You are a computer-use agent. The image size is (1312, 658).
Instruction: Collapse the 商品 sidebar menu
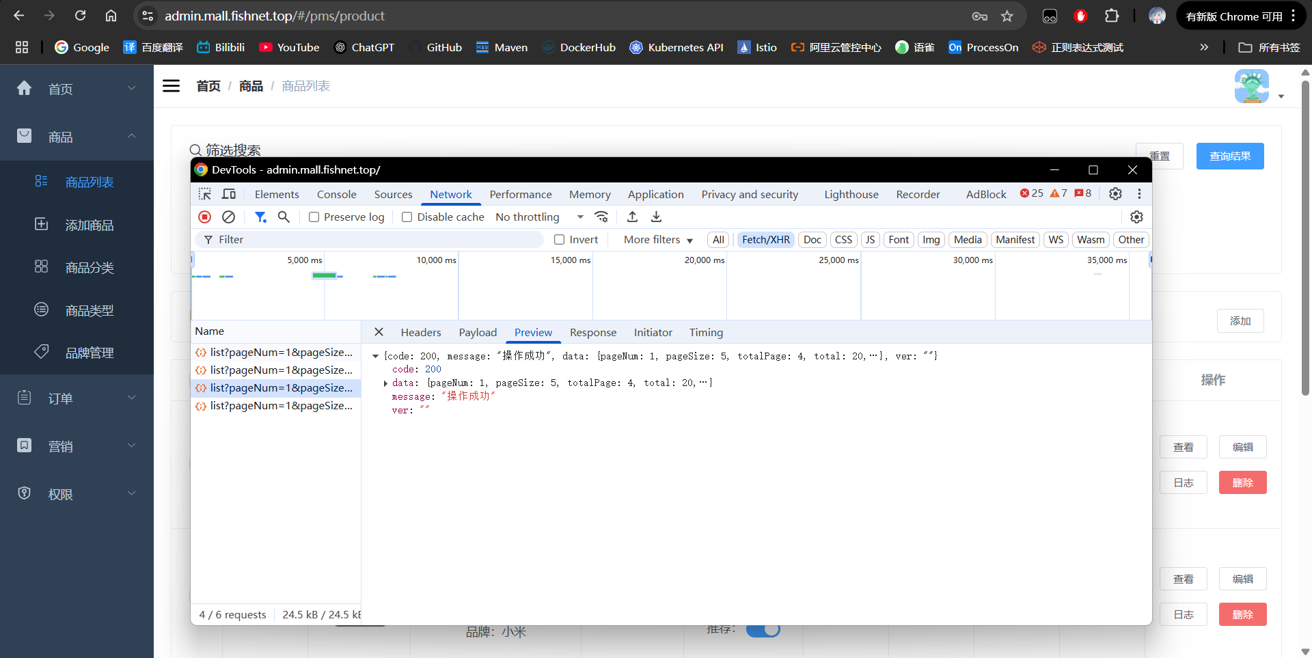[77, 137]
